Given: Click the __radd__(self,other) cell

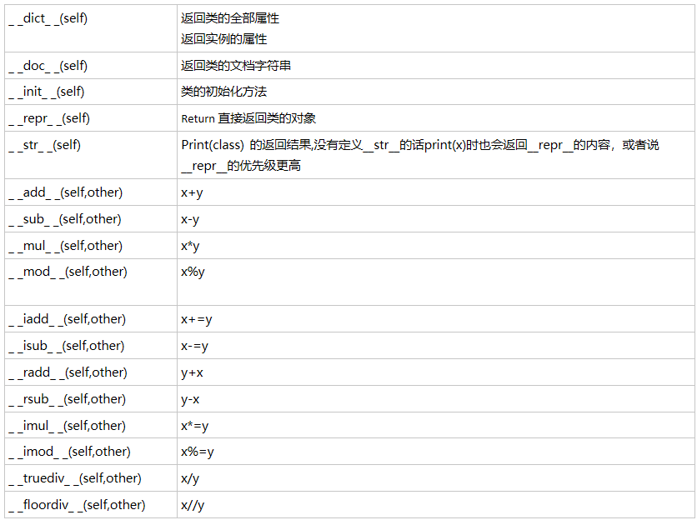Looking at the screenshot, I should 68,372.
